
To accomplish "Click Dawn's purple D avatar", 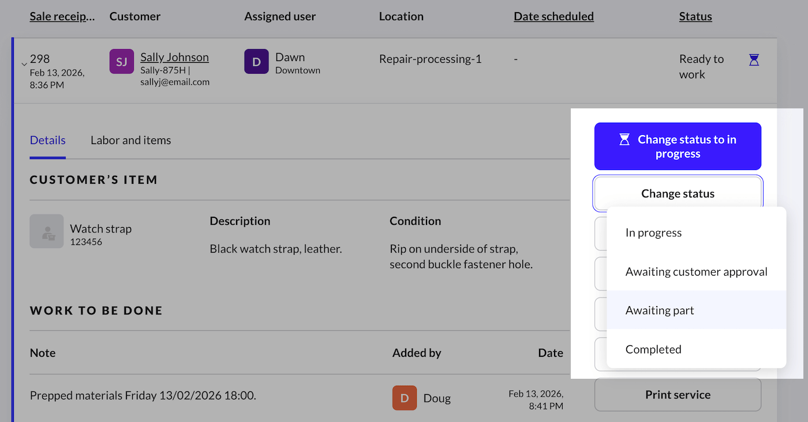I will click(x=256, y=62).
